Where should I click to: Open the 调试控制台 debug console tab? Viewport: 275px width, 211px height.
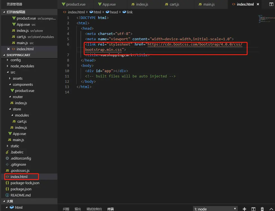click(x=94, y=209)
